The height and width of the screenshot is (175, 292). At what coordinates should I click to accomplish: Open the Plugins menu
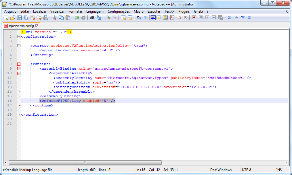click(184, 11)
